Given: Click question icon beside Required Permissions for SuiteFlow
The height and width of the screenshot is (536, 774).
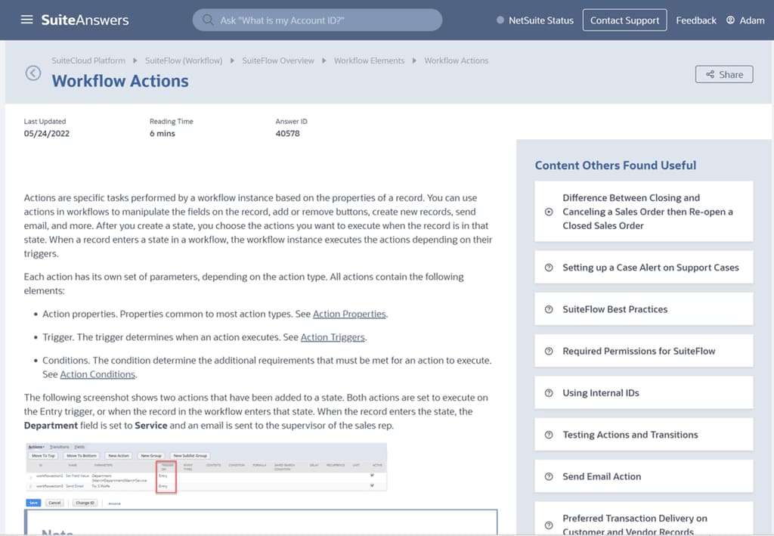Looking at the screenshot, I should pos(549,351).
